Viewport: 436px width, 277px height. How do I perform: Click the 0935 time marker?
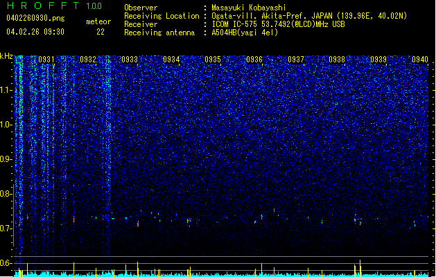tap(213, 60)
